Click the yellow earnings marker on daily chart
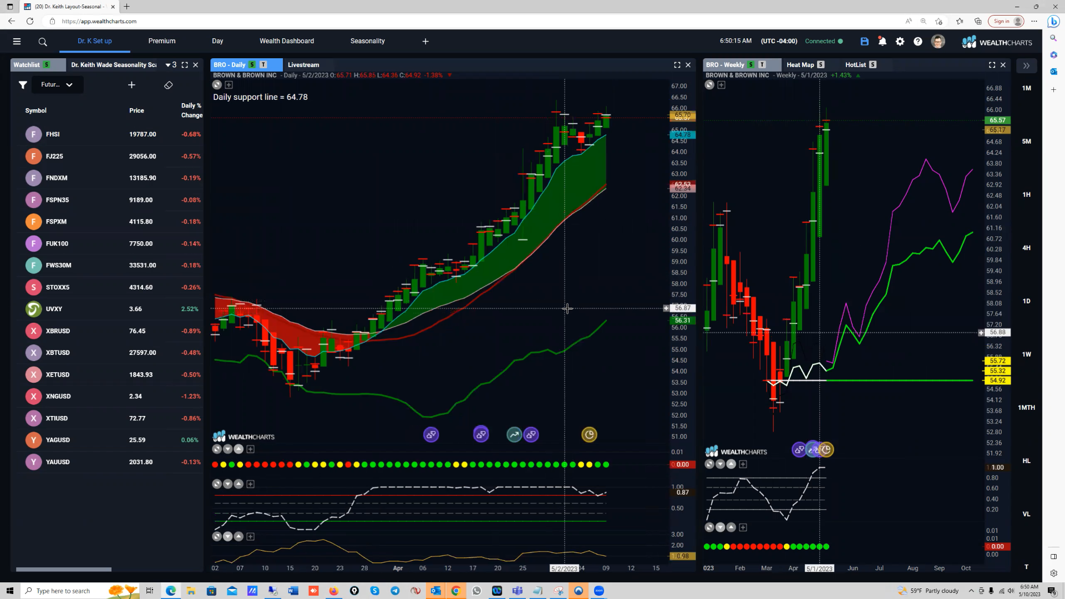The height and width of the screenshot is (599, 1065). click(x=589, y=435)
